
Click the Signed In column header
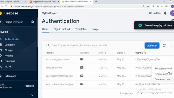tap(121, 53)
